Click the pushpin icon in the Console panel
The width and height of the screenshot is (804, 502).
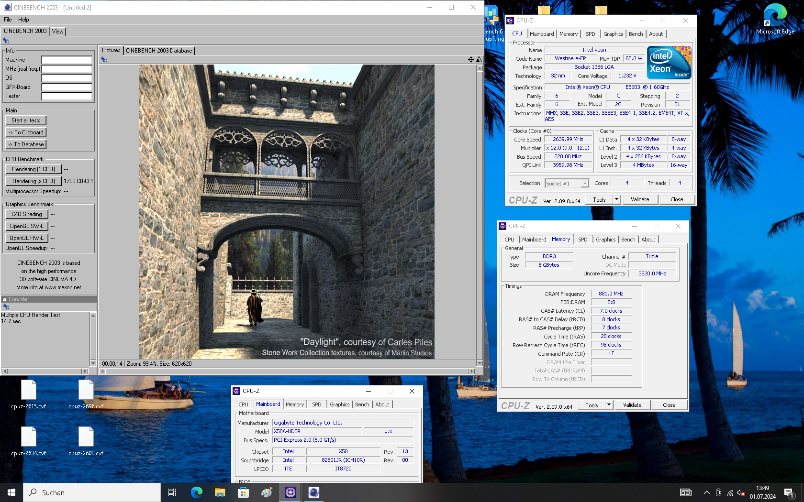click(x=6, y=307)
